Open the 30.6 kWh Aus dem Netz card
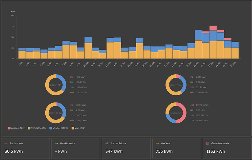 tap(26, 148)
